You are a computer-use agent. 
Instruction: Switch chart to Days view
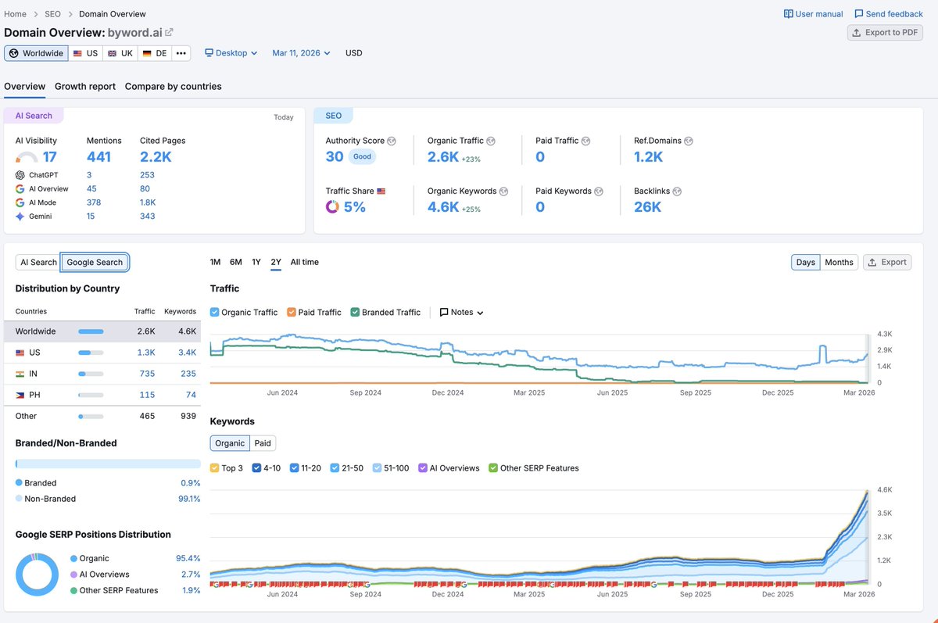click(x=805, y=263)
